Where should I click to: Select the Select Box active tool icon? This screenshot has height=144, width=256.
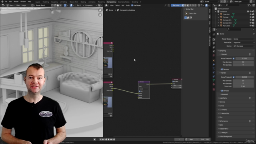[187, 13]
